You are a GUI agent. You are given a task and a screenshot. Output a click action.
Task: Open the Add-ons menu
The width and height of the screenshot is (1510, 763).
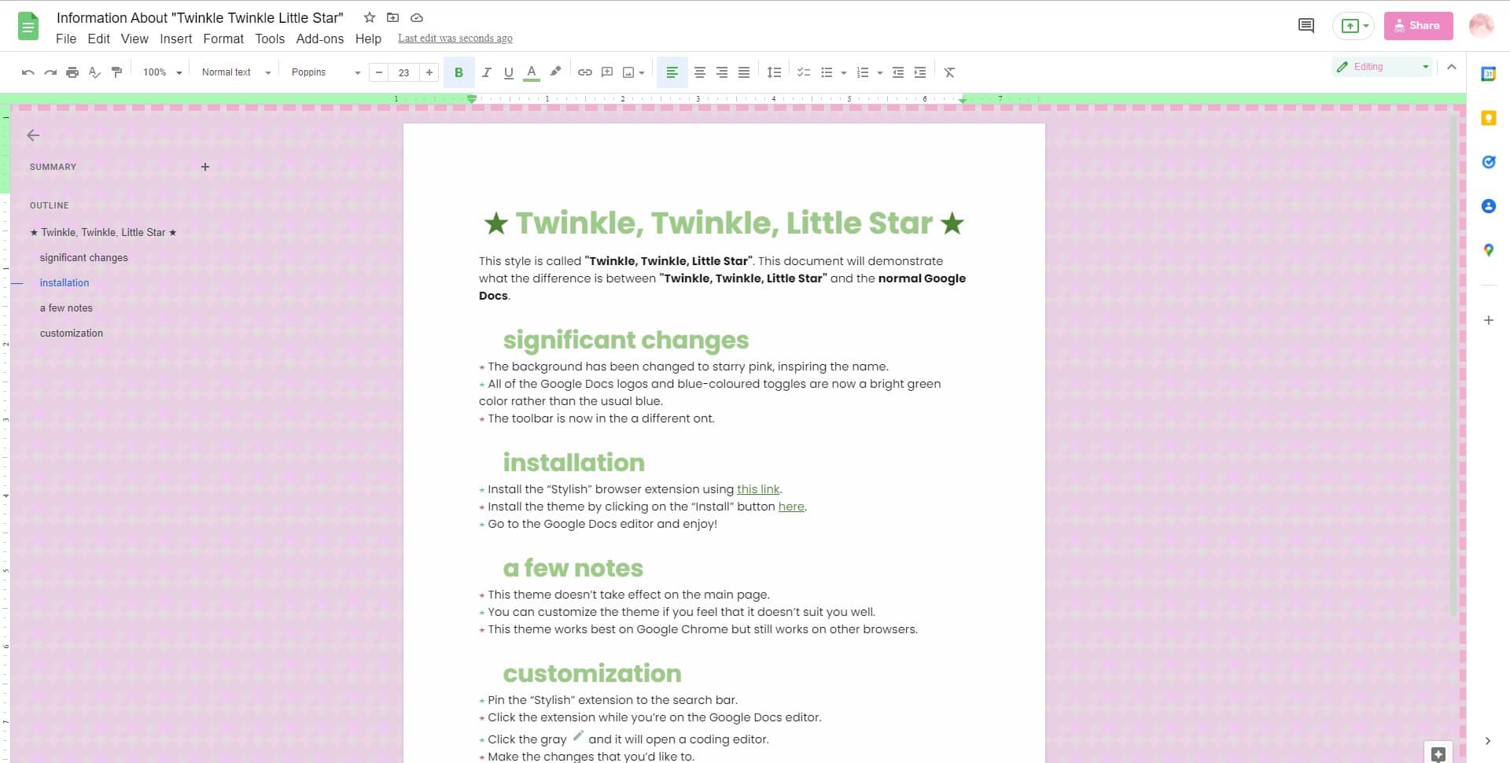(319, 39)
